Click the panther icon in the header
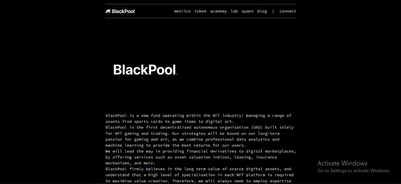The width and height of the screenshot is (401, 184). [x=108, y=11]
